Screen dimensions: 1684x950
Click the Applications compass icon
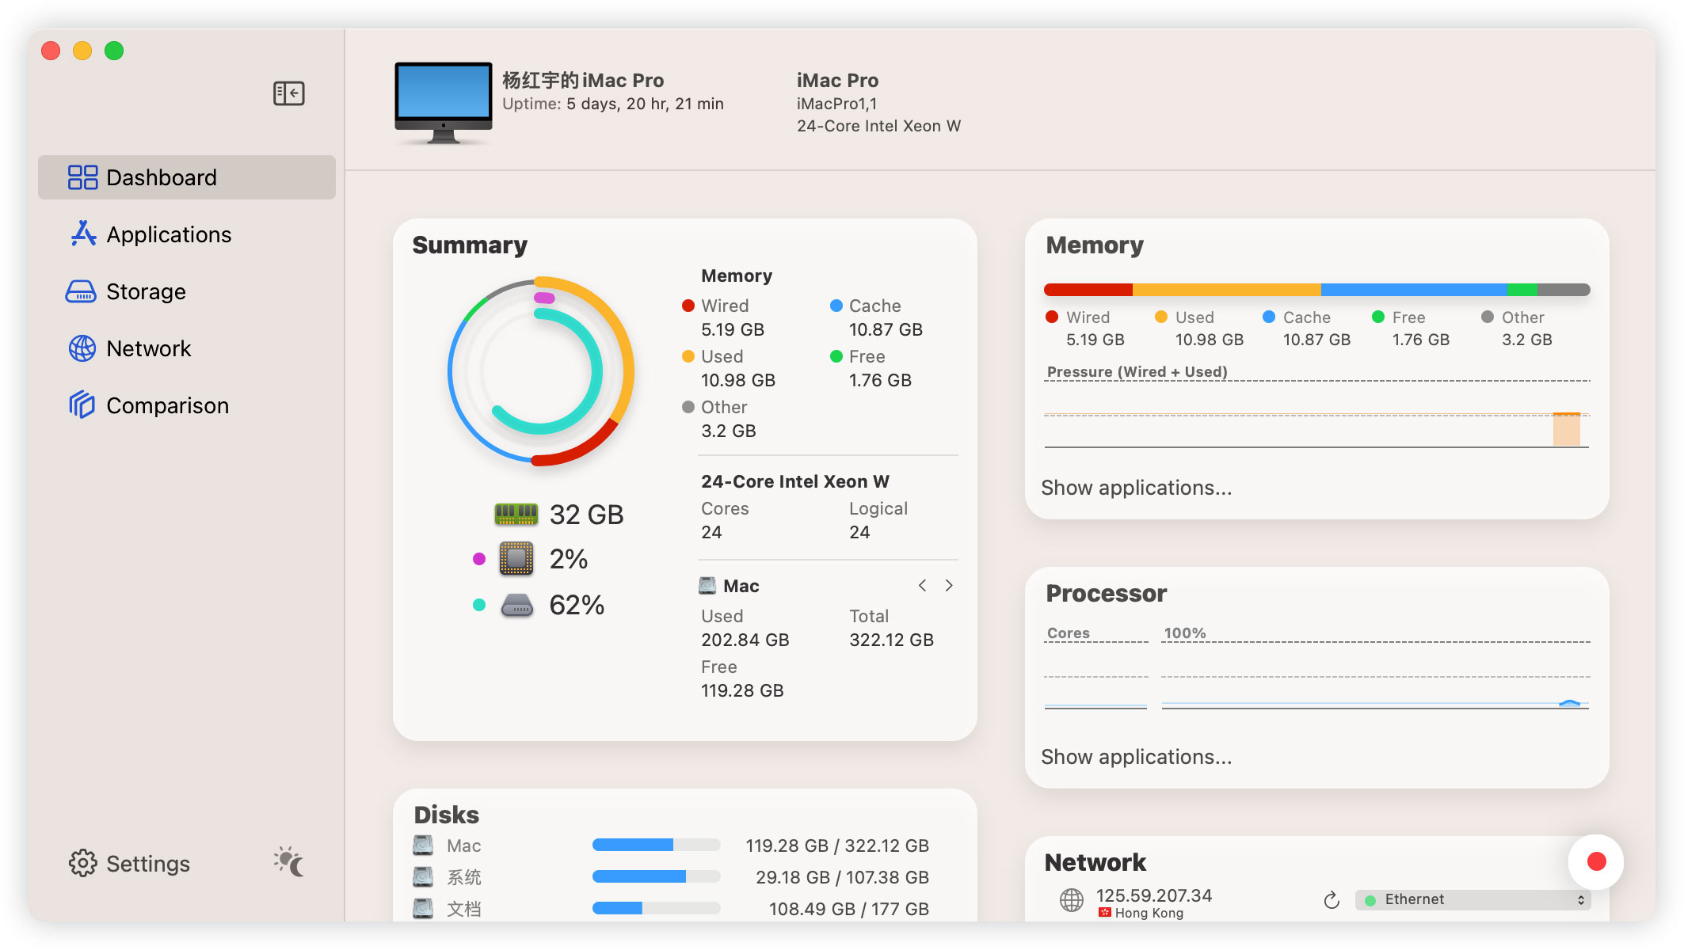pos(82,234)
